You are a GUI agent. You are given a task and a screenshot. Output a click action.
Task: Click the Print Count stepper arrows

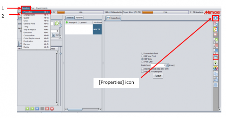(x=167, y=65)
